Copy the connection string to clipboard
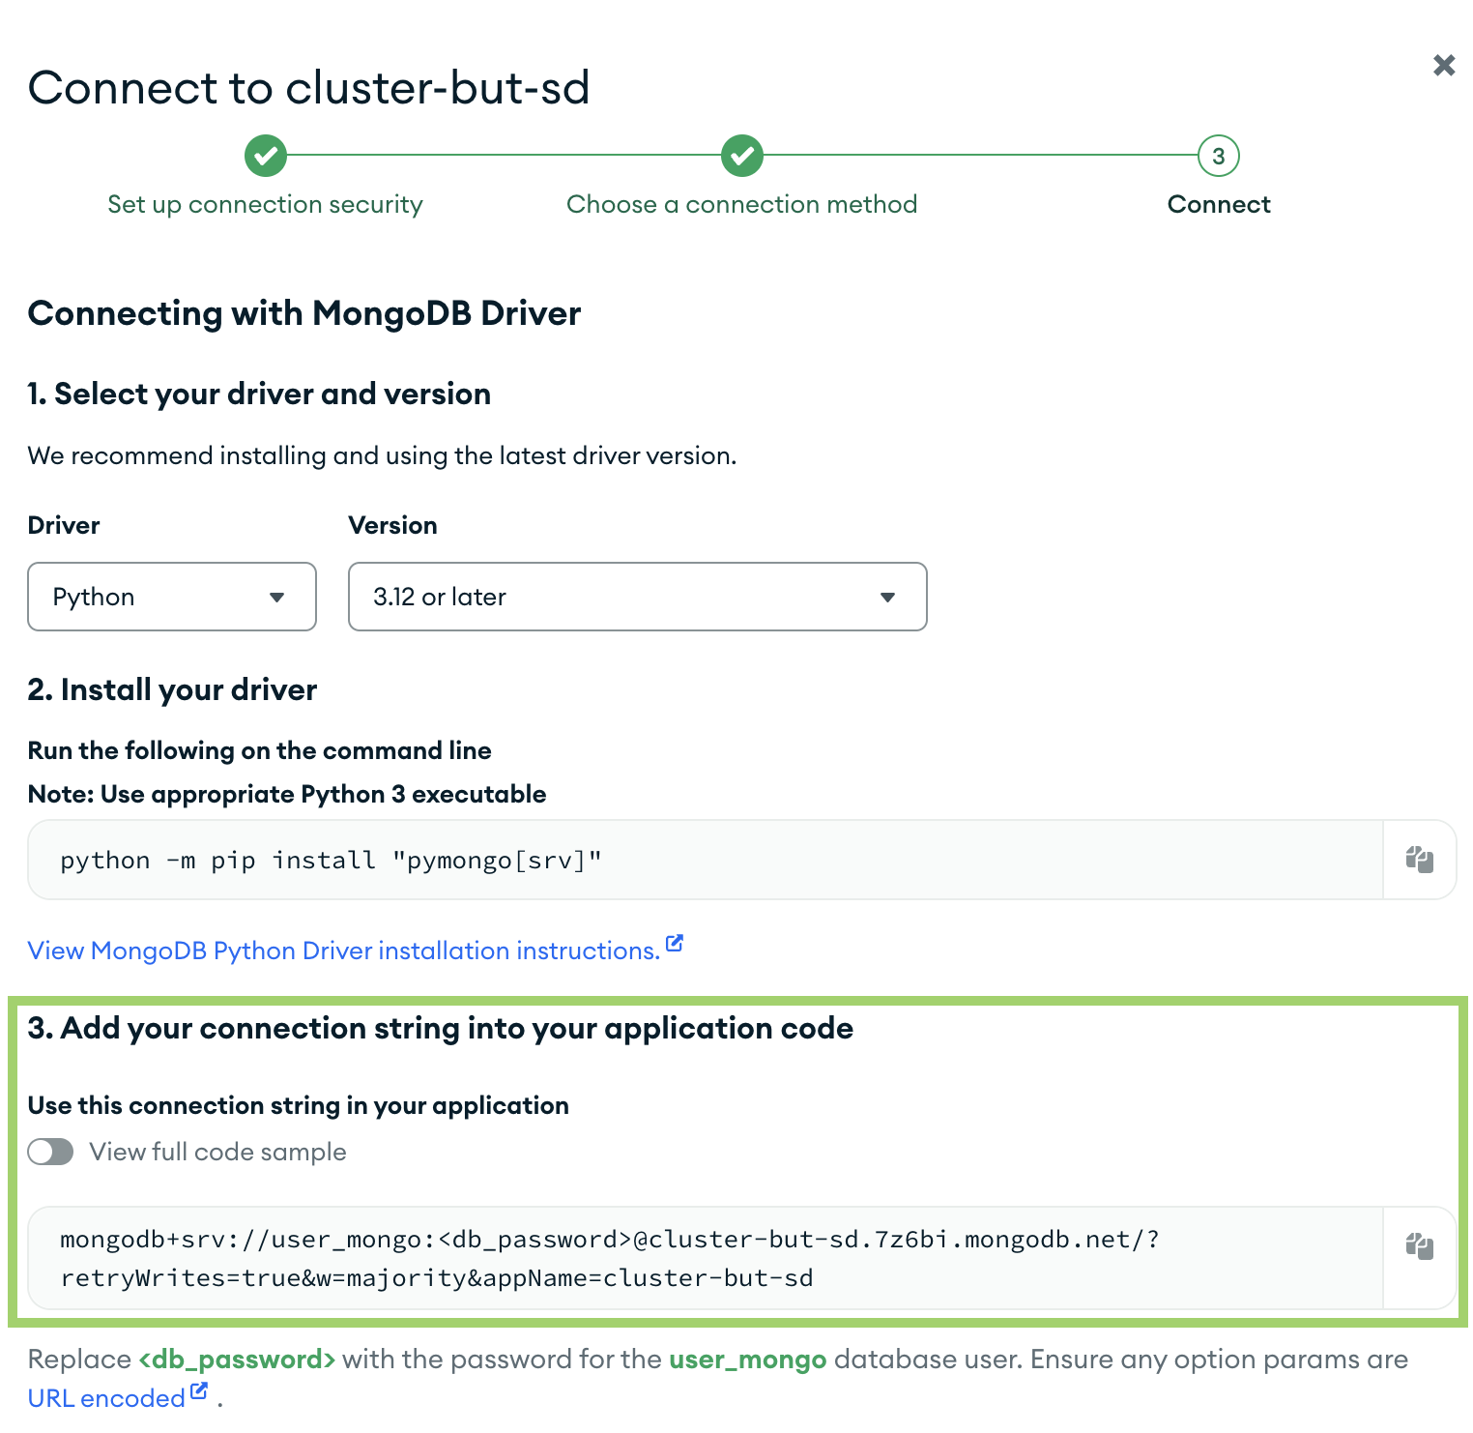Image resolution: width=1473 pixels, height=1433 pixels. coord(1419,1246)
